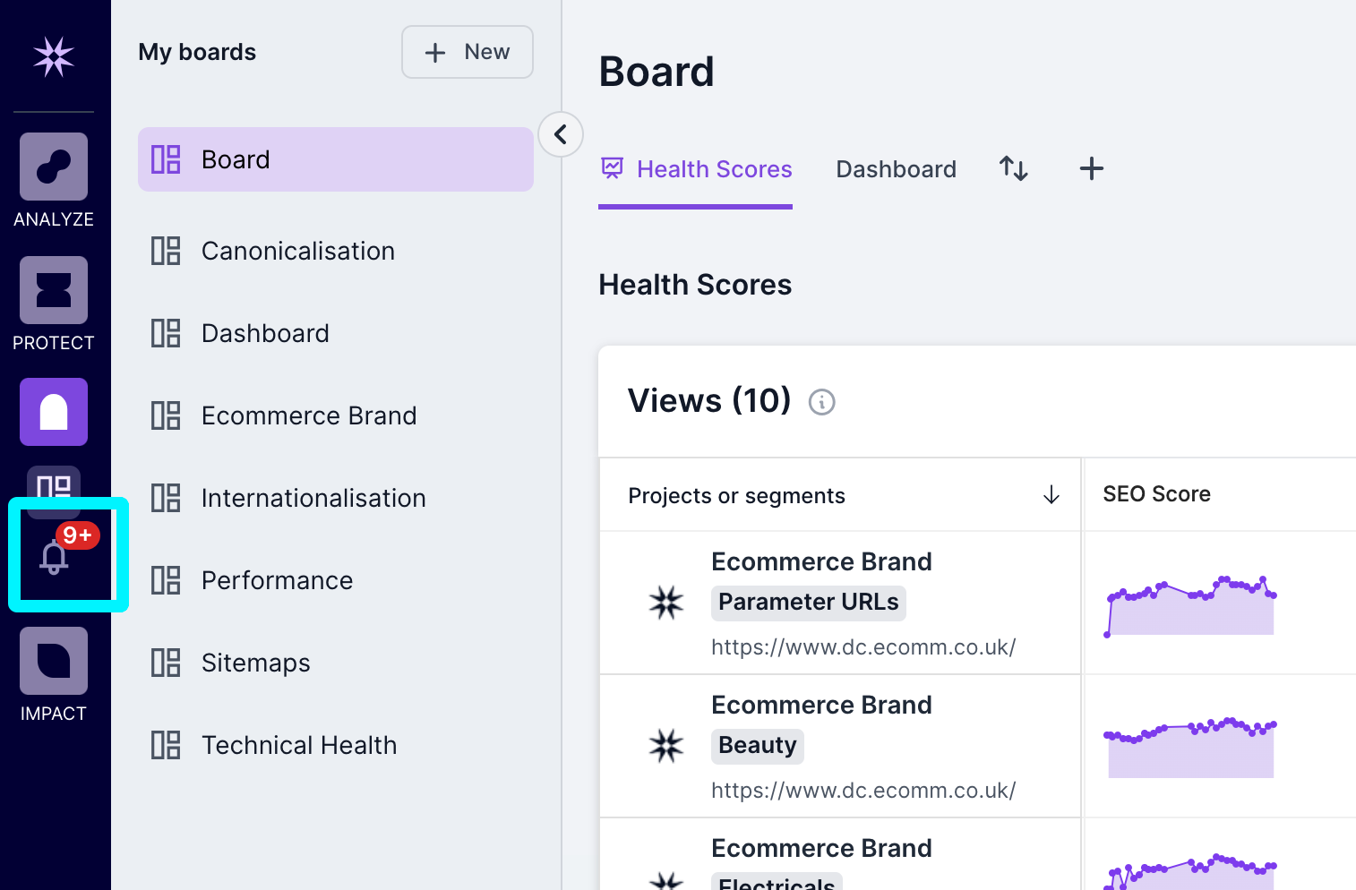Open notifications bell with 9+ badge
The width and height of the screenshot is (1356, 890).
tap(55, 557)
